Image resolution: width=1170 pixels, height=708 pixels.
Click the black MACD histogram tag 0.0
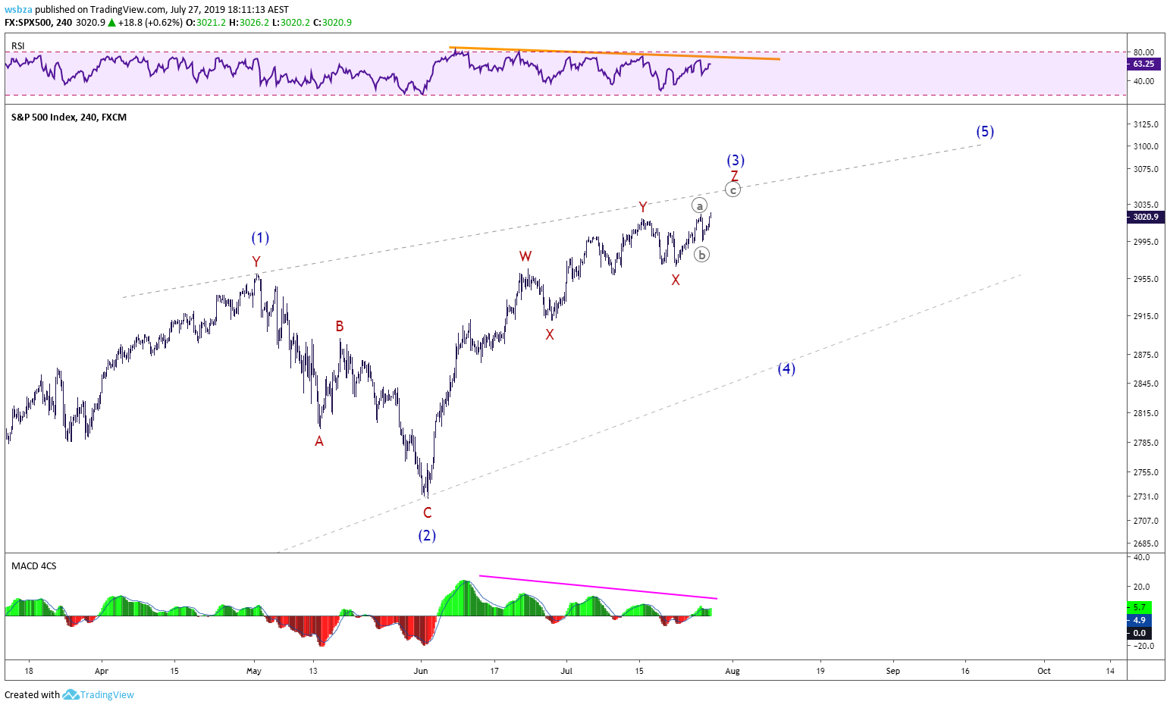click(x=1140, y=633)
